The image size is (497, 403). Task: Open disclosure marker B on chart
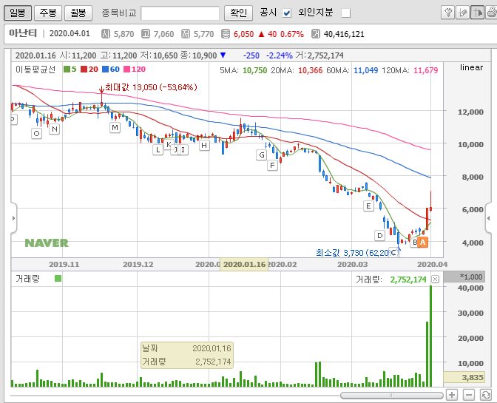coord(415,243)
